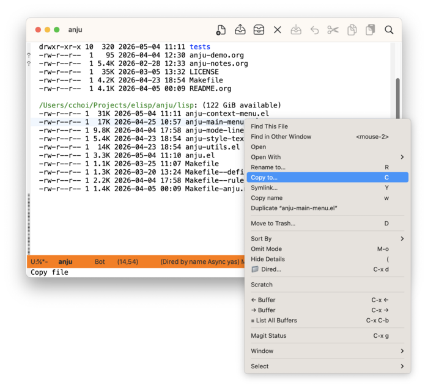428x386 pixels.
Task: Click the save buffer download-tray icon
Action: 296,30
